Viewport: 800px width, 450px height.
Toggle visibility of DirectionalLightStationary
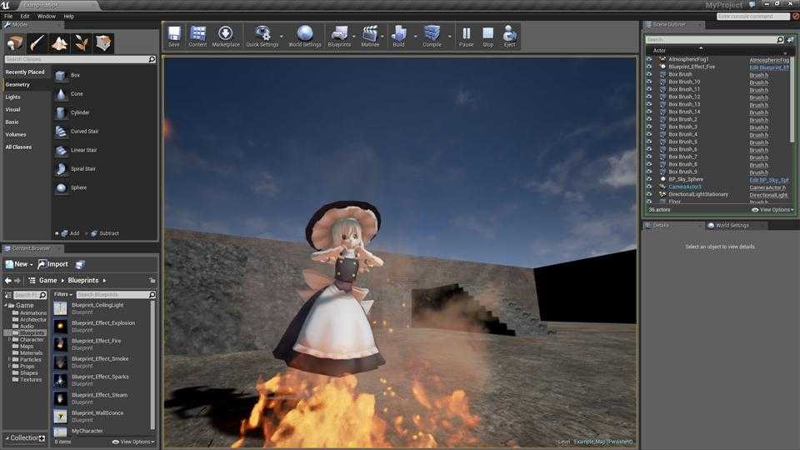click(649, 194)
